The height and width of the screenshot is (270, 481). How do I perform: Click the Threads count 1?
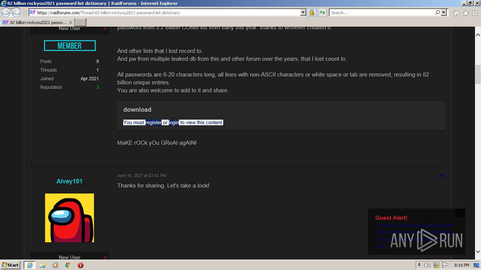[x=98, y=70]
